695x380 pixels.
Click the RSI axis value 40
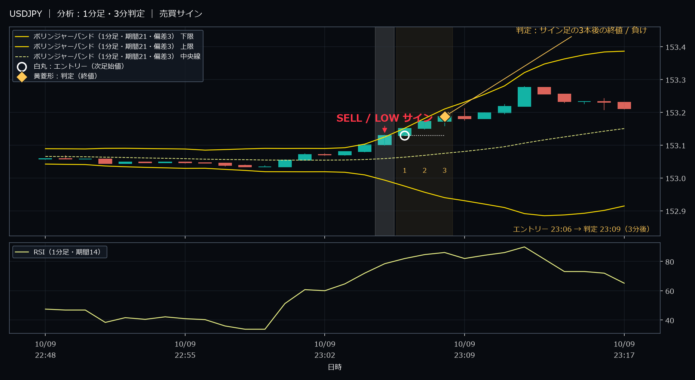click(670, 321)
